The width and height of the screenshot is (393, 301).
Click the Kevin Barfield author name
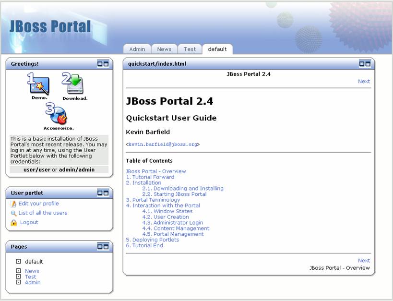point(148,132)
